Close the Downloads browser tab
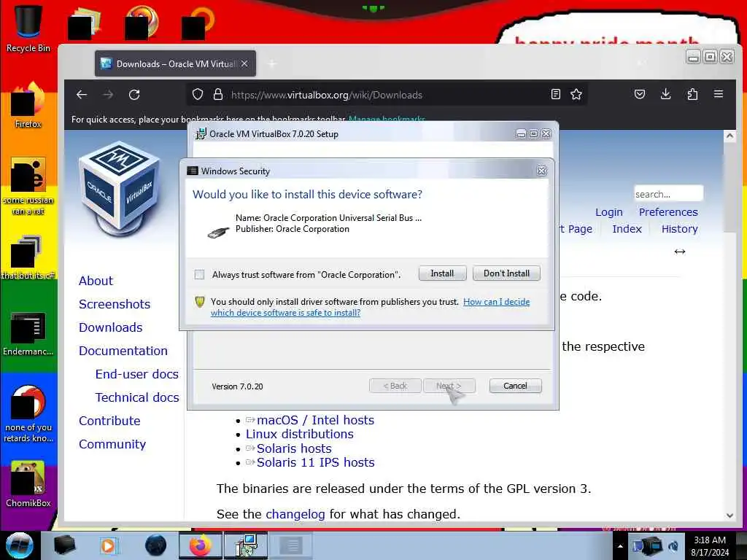The width and height of the screenshot is (747, 560). tap(244, 63)
